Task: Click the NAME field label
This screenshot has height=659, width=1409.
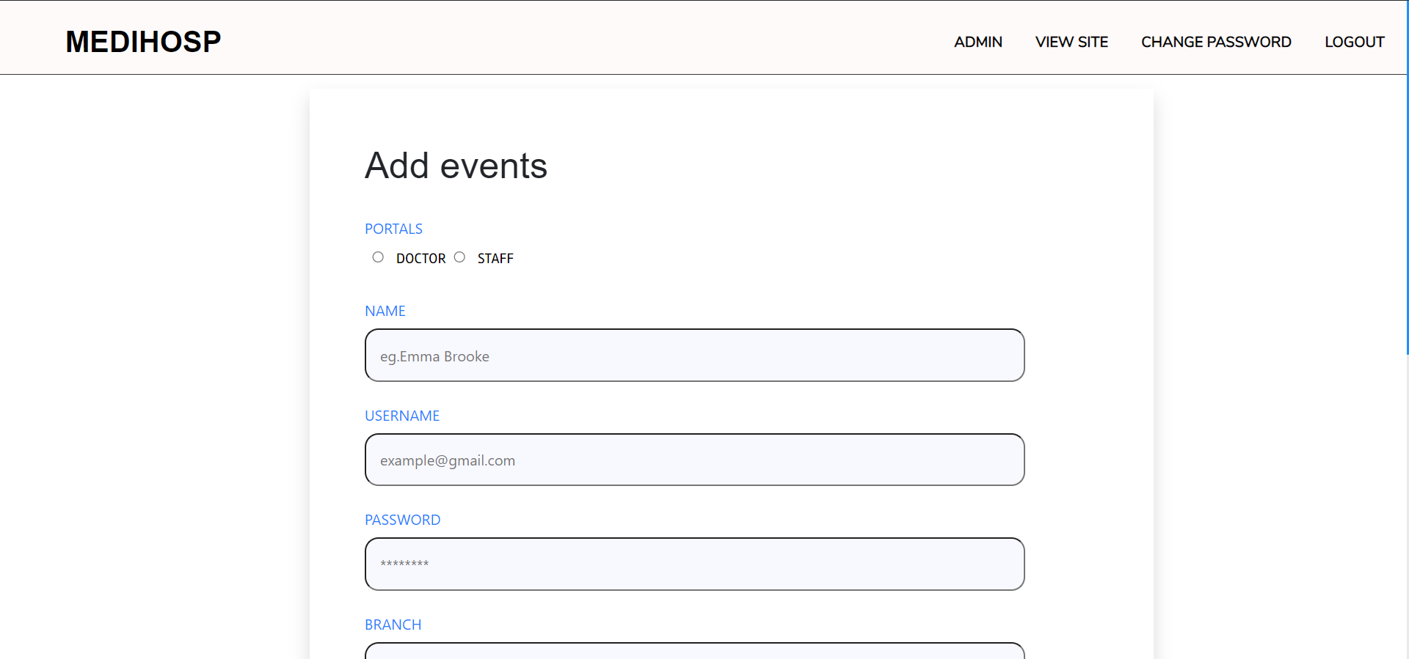Action: tap(385, 311)
